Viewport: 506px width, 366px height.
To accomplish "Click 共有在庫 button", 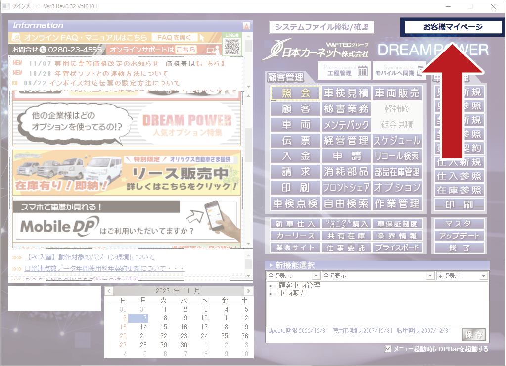I will (x=346, y=236).
